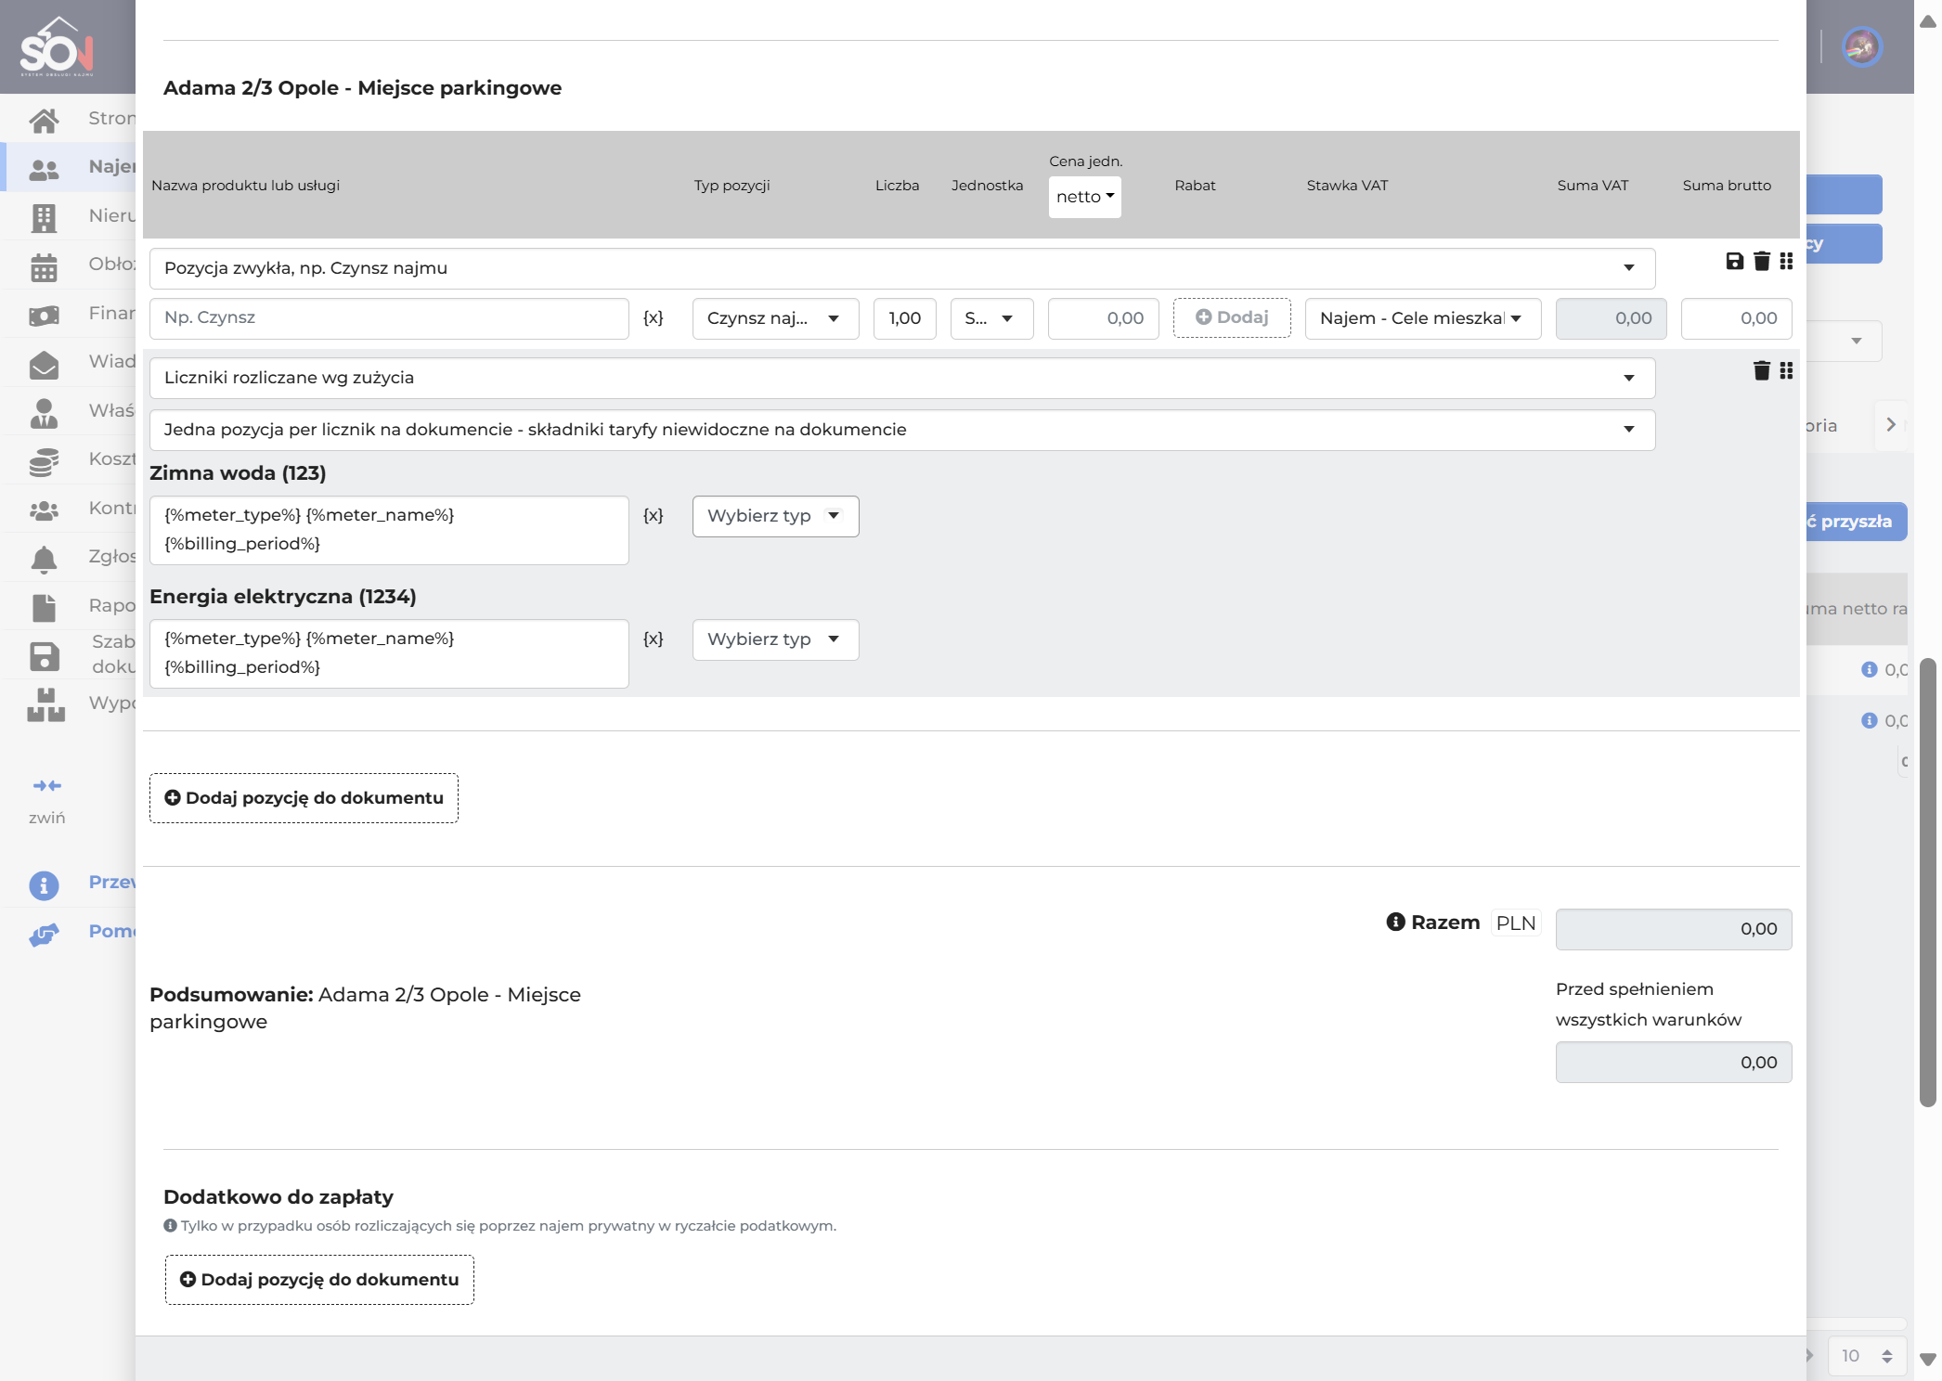Viewport: 1942px width, 1381px height.
Task: Click the 10 rows-per-page stepper
Action: click(1867, 1356)
